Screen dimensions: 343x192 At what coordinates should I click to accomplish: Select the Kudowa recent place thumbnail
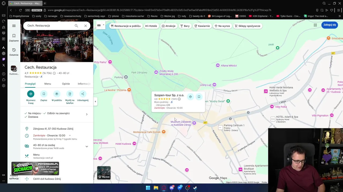click(x=14, y=69)
